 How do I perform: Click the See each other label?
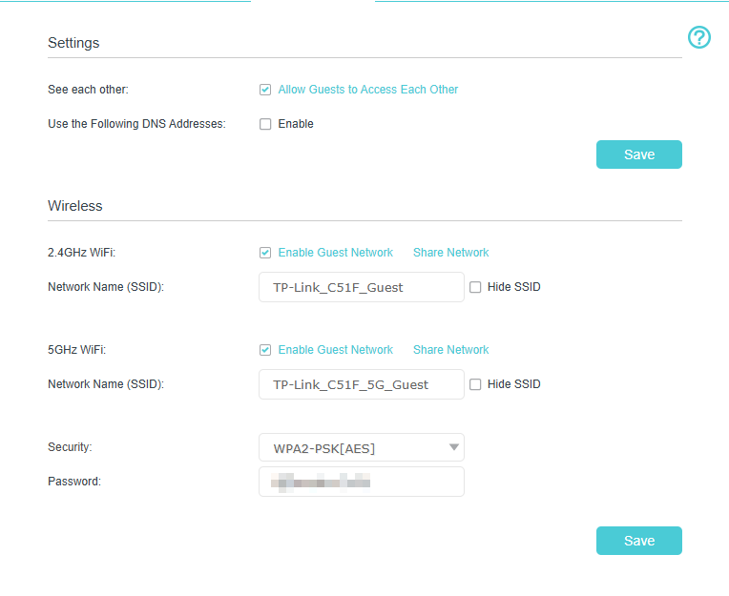click(88, 90)
